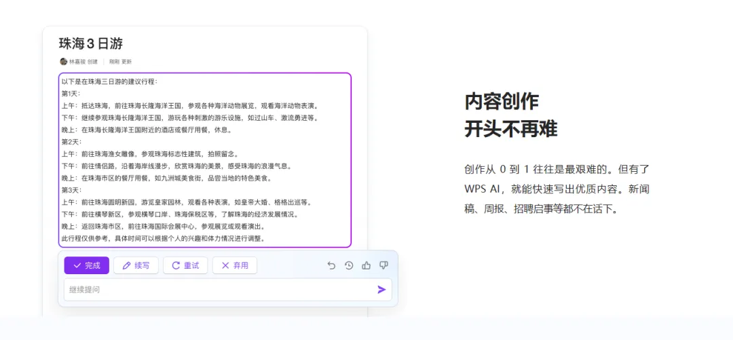Click the purple send arrow icon
The image size is (733, 340).
coord(381,290)
